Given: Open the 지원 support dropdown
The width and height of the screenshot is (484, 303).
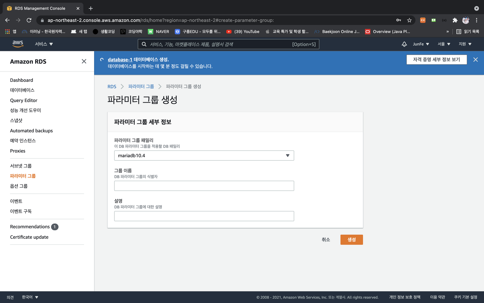Looking at the screenshot, I should pyautogui.click(x=465, y=44).
